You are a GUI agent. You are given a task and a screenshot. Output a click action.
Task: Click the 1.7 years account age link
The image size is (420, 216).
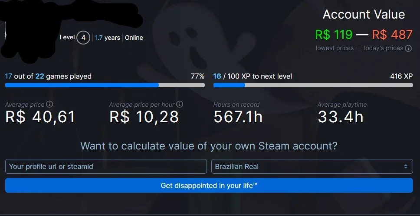pos(108,38)
